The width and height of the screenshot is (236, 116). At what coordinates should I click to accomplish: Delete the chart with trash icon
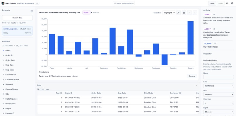tap(184, 13)
